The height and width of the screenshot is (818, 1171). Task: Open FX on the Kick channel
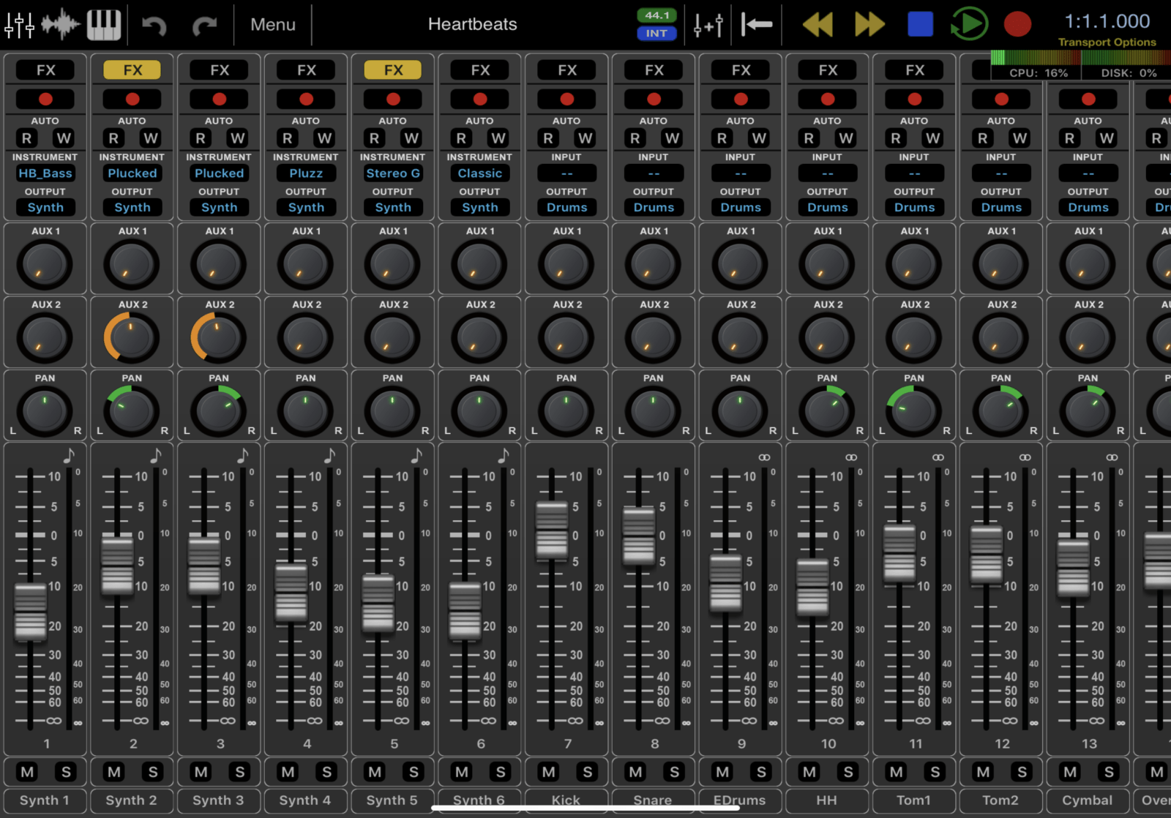click(x=567, y=70)
